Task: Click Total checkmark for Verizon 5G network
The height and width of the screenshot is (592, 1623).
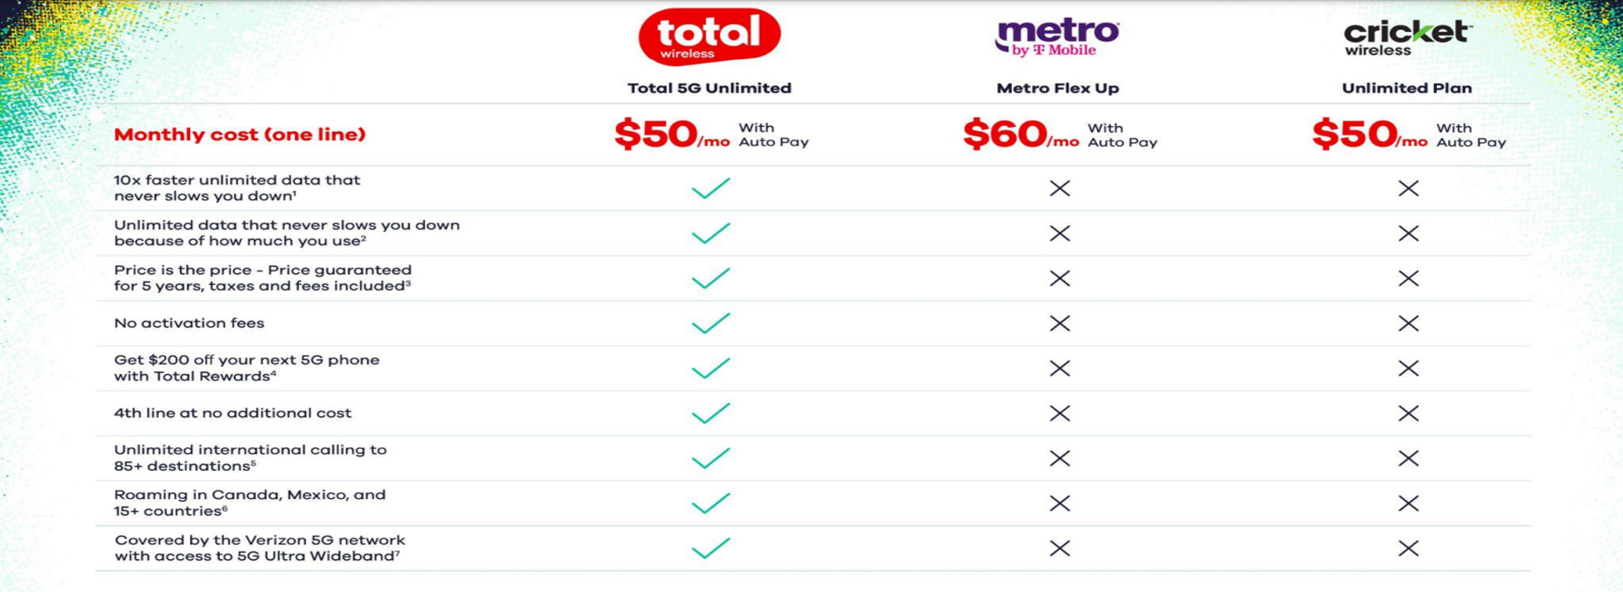Action: 710,548
